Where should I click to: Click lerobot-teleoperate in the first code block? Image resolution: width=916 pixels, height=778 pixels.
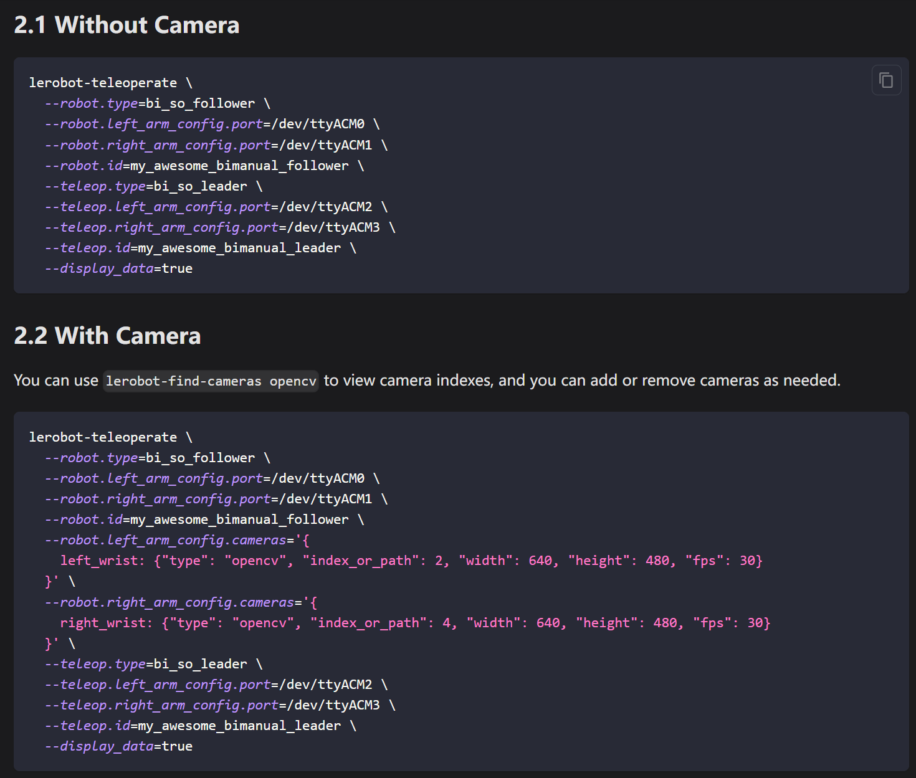pos(103,83)
